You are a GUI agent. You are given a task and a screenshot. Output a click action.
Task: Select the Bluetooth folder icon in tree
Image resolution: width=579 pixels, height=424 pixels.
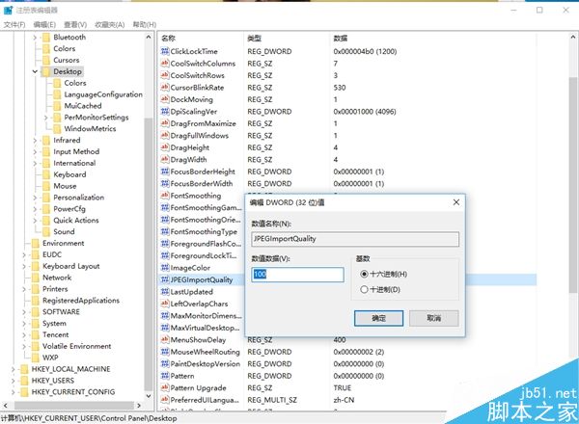pyautogui.click(x=46, y=38)
